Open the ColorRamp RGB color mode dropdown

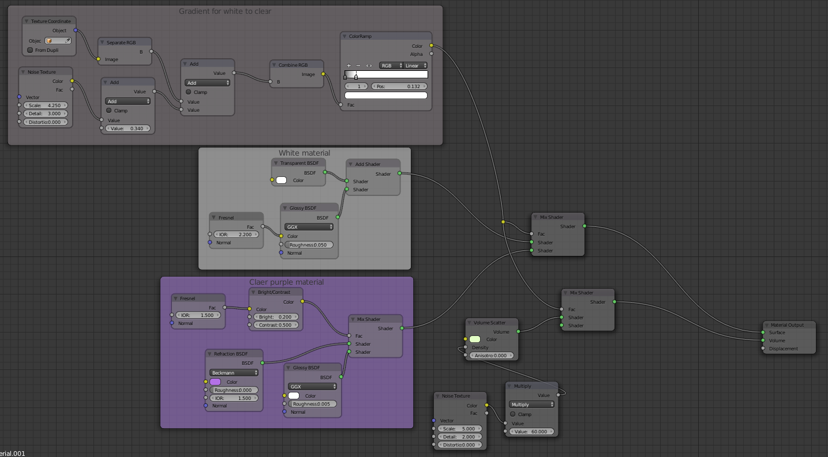[x=391, y=66]
